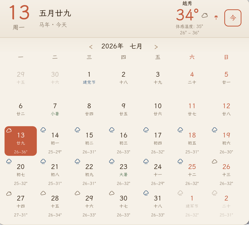Click the 马年・今天 subtitle

(53, 25)
